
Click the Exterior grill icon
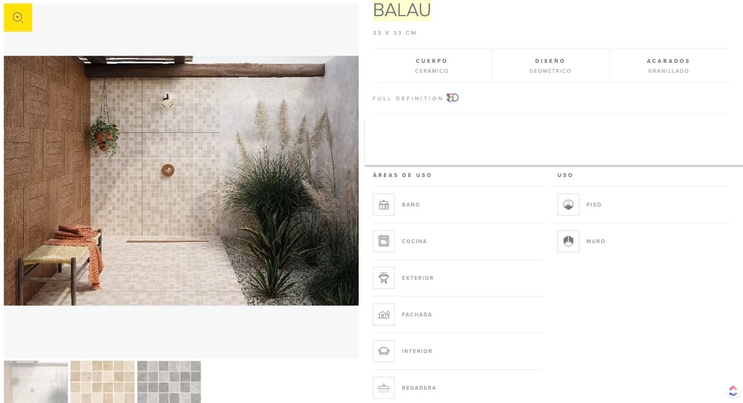coord(384,278)
